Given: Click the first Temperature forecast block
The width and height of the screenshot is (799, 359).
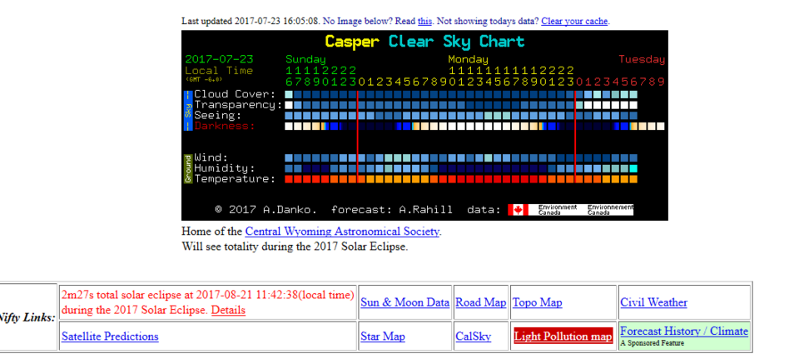Looking at the screenshot, I should [289, 179].
